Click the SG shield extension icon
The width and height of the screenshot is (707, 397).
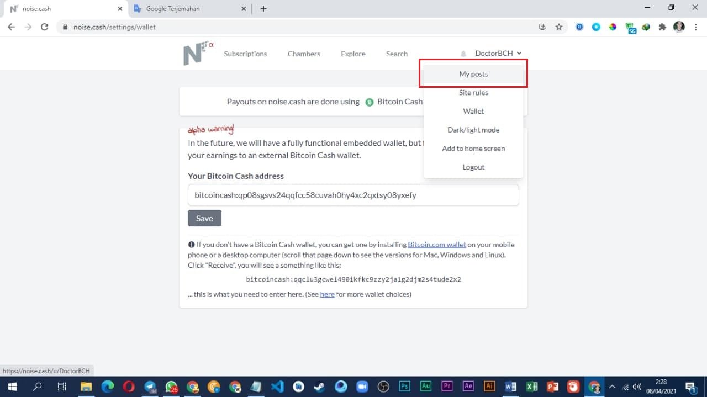tap(630, 27)
